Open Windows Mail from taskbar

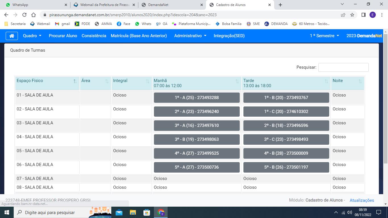[119, 212]
